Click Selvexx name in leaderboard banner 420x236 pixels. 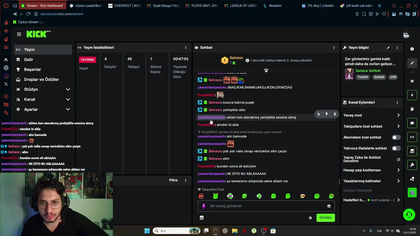pyautogui.click(x=236, y=58)
